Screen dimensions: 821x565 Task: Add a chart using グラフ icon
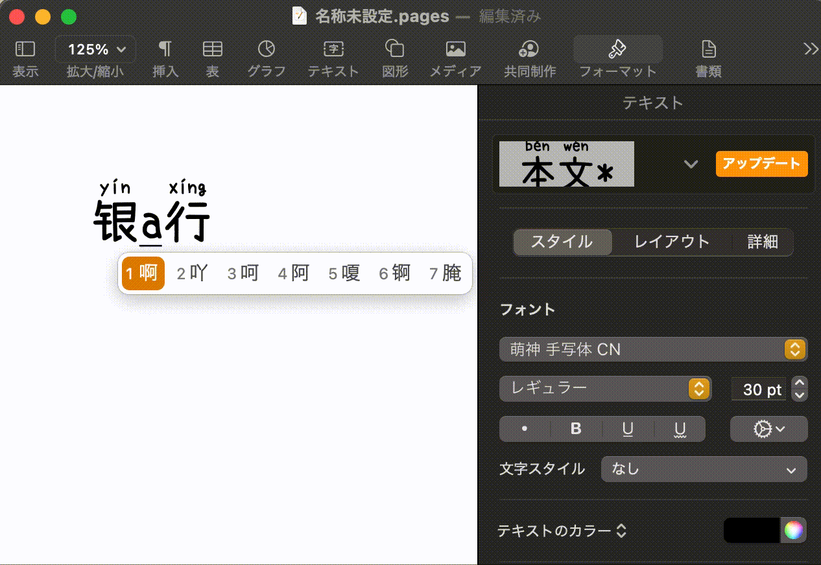tap(266, 49)
